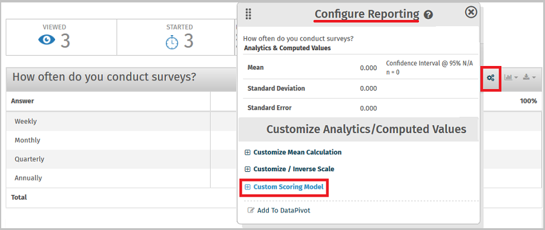Click the Configure Reporting title
This screenshot has width=545, height=230.
pyautogui.click(x=367, y=15)
